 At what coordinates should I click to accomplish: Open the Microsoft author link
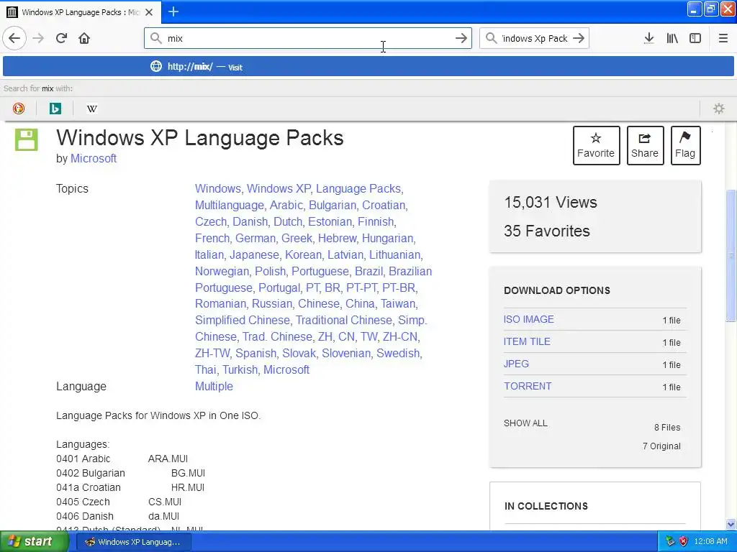point(93,159)
